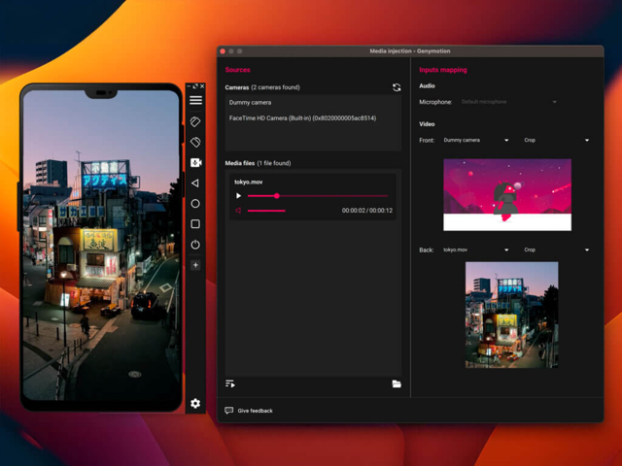The image size is (622, 466).
Task: Click the Inputs mapping heading
Action: [443, 70]
